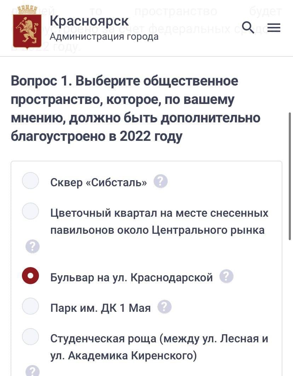Screen dimensions: 293x376
Task: Select the Парк им. ДК 1 Мая radio
Action: (30, 306)
